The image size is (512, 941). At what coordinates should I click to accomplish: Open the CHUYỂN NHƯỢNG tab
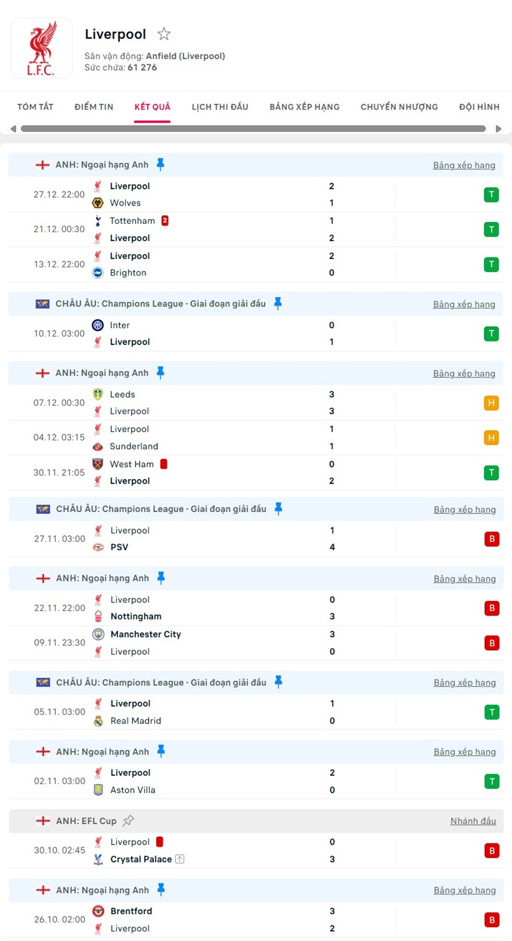(x=398, y=107)
